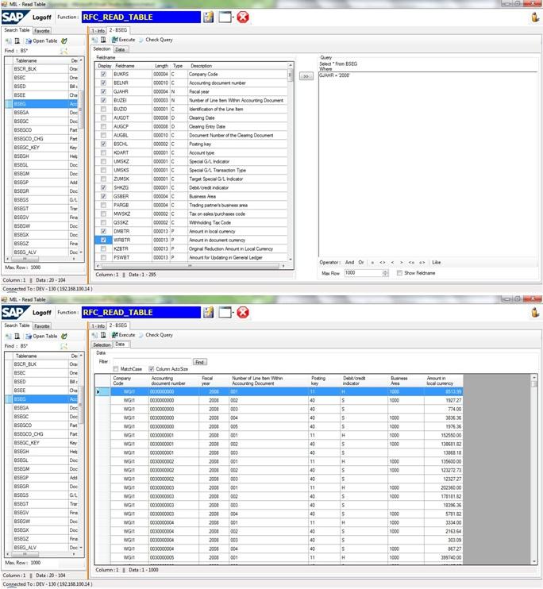The width and height of the screenshot is (543, 589).
Task: Disable the Column AutoSize checkbox
Action: pyautogui.click(x=152, y=369)
